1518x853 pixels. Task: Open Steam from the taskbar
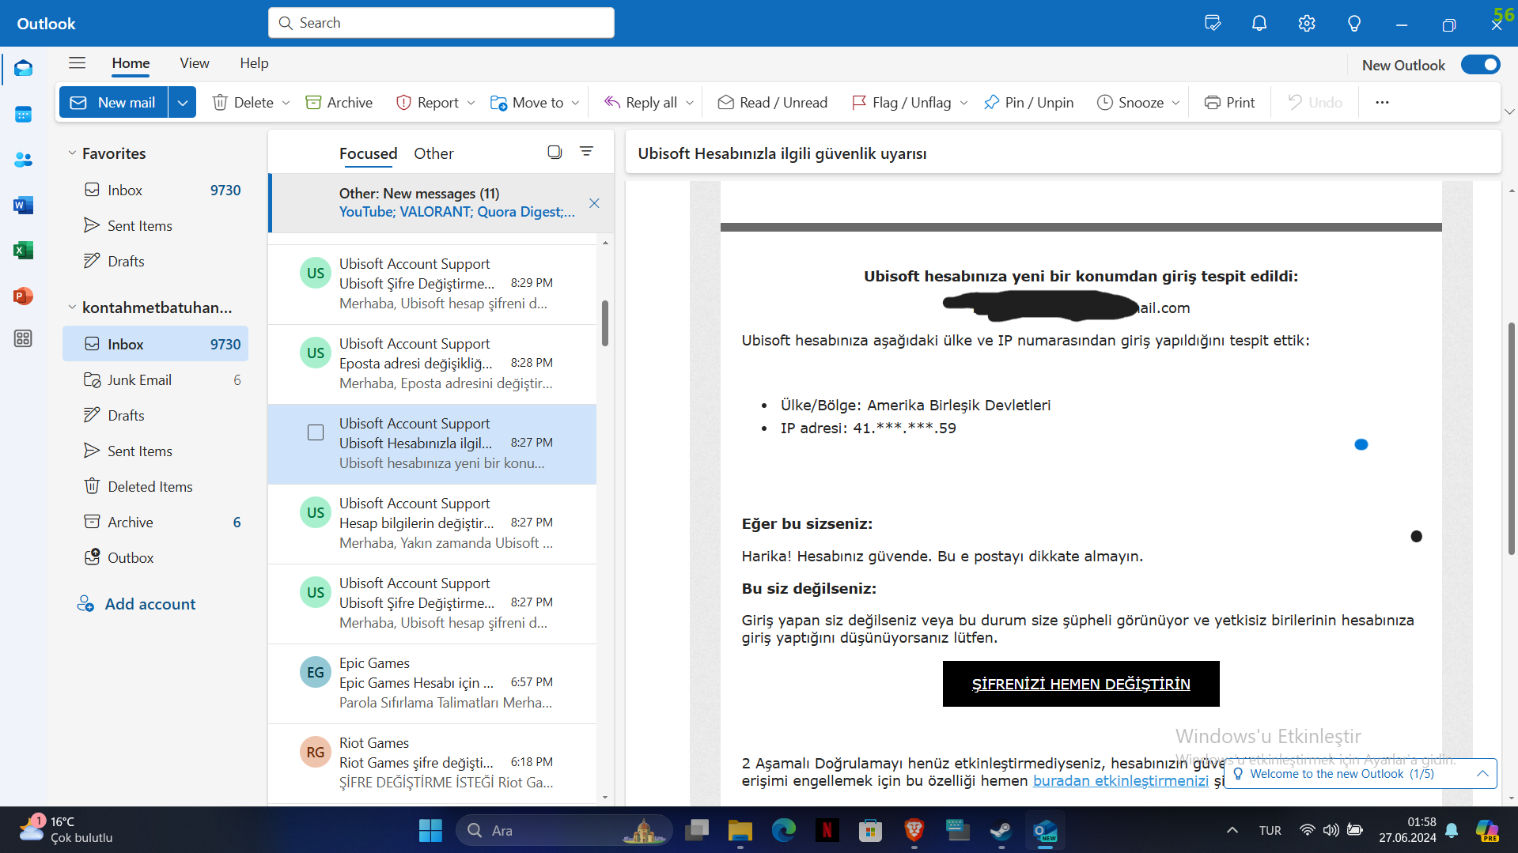coord(1001,831)
